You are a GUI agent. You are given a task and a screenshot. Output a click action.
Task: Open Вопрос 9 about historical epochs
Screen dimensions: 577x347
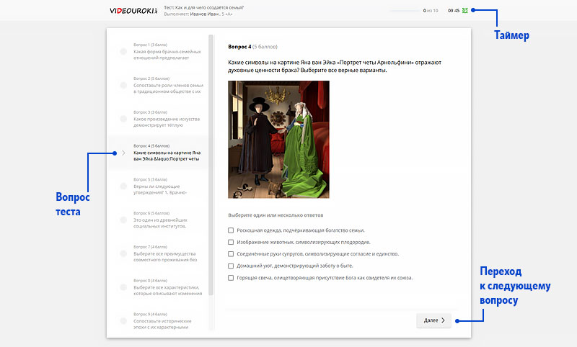(x=157, y=321)
